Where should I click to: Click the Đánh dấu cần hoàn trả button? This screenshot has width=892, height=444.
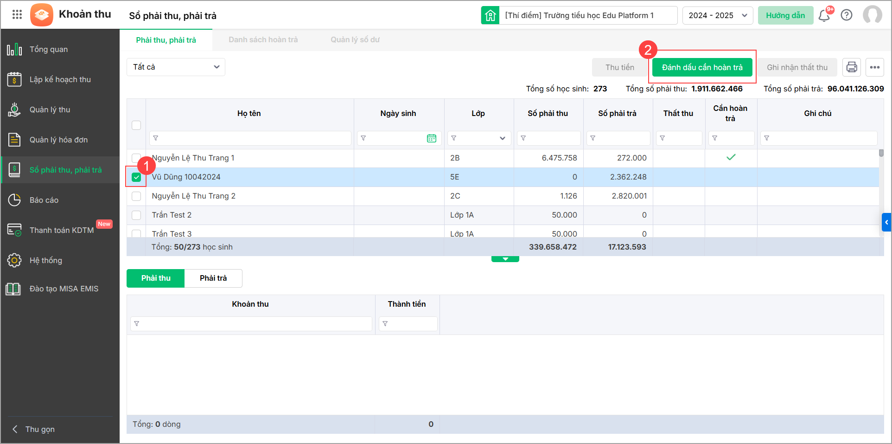tap(702, 67)
